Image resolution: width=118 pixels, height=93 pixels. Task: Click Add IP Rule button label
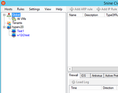tap(109, 9)
